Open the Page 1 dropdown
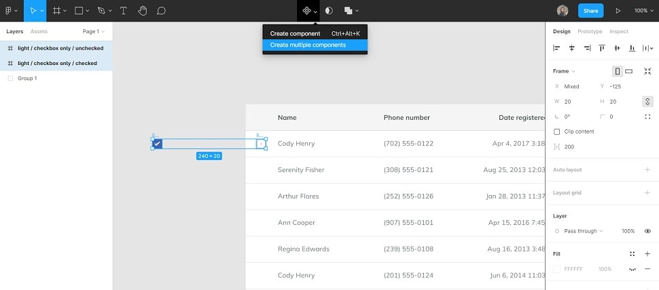 (x=93, y=31)
